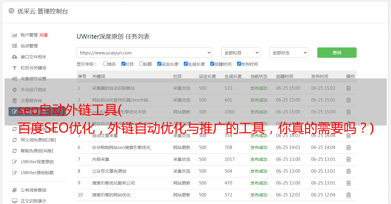Open 站点管理 in sidebar

pos(29,46)
